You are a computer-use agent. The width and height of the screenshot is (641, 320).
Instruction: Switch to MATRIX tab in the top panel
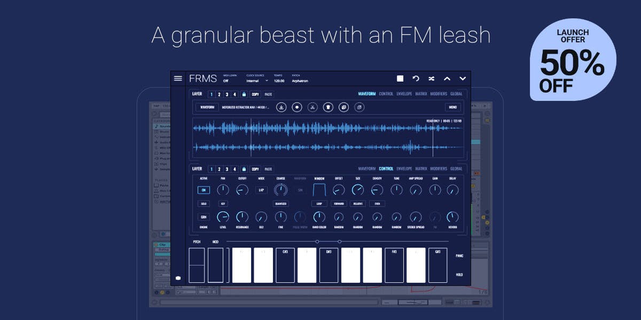421,94
